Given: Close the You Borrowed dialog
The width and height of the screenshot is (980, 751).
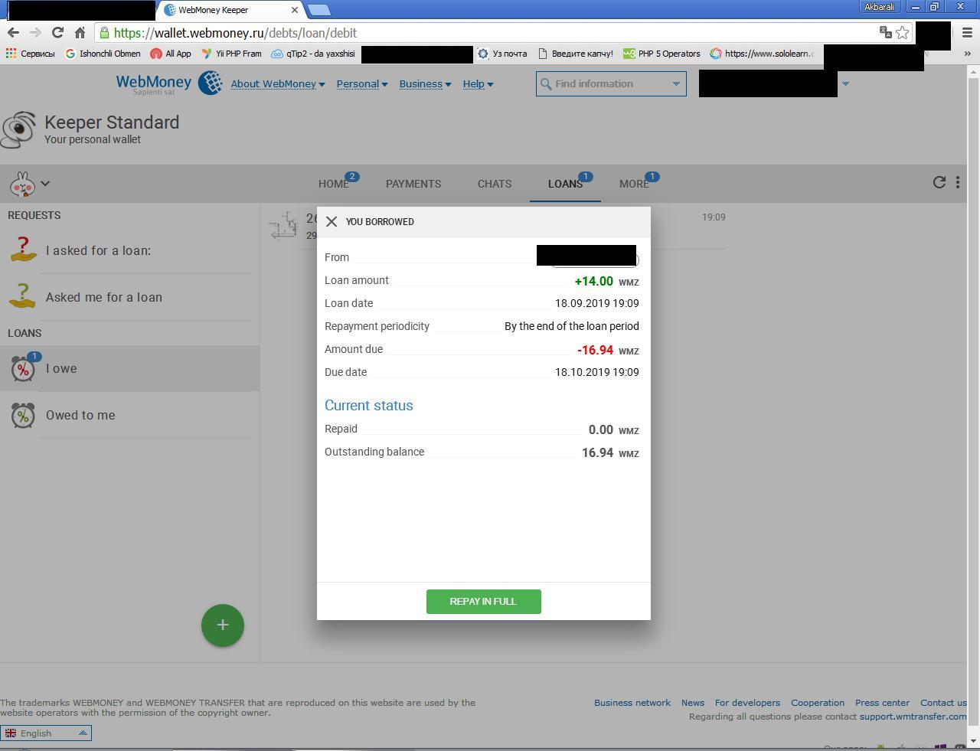Looking at the screenshot, I should tap(332, 222).
